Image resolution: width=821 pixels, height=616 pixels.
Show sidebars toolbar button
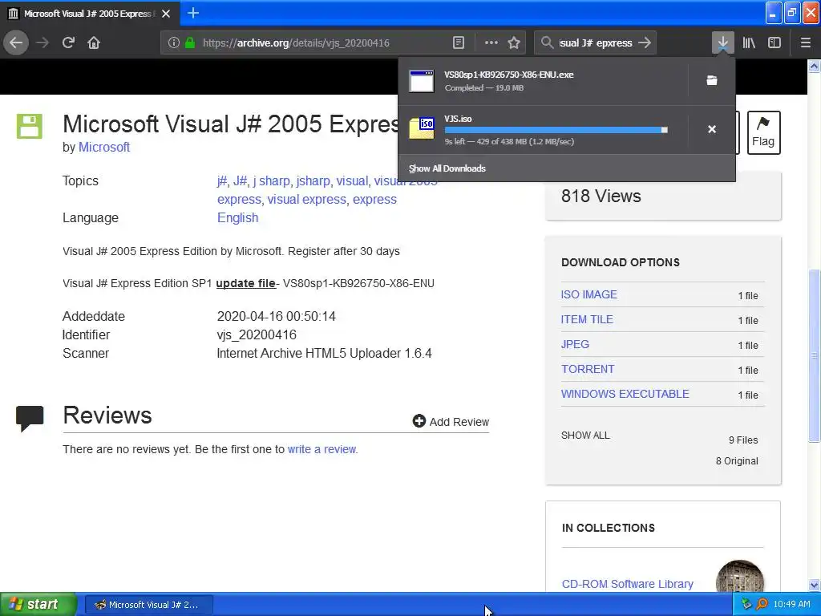(x=774, y=43)
